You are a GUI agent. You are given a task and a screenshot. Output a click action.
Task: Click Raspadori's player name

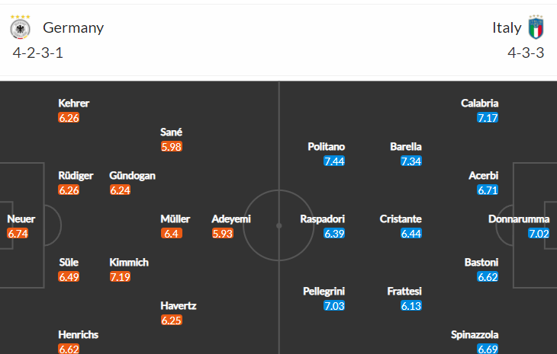pos(322,219)
